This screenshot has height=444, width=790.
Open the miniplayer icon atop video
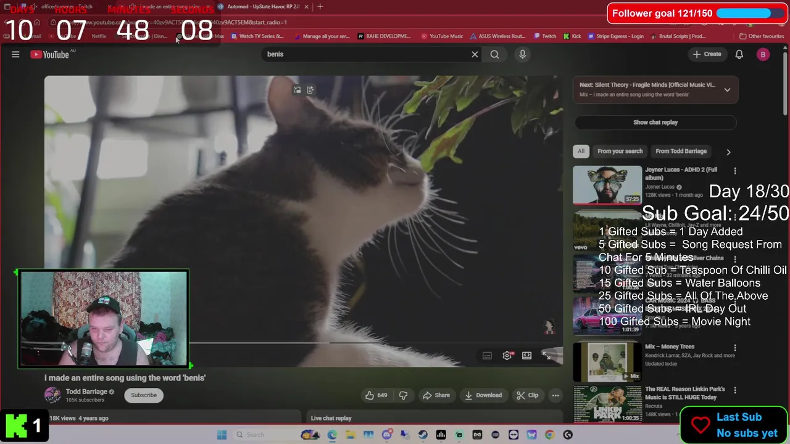(x=297, y=90)
